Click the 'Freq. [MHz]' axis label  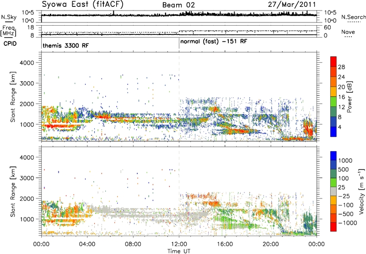click(9, 31)
